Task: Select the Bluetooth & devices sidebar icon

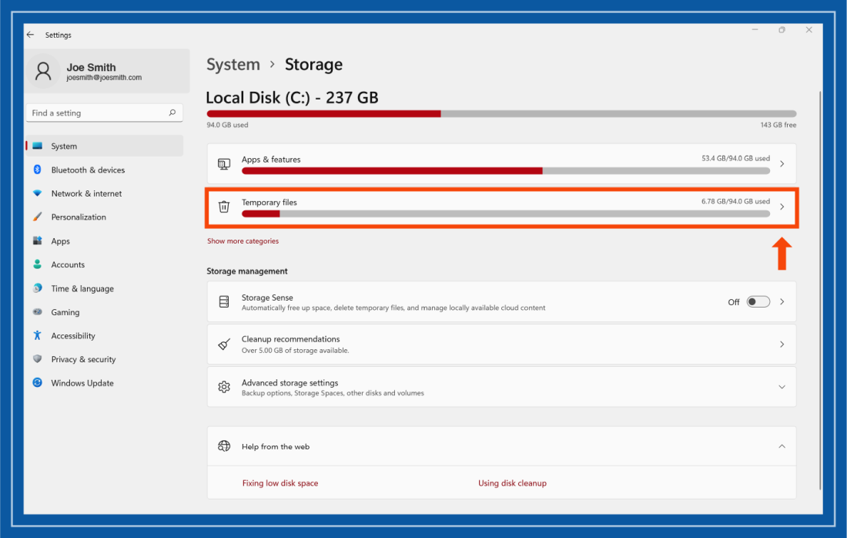Action: click(x=38, y=170)
